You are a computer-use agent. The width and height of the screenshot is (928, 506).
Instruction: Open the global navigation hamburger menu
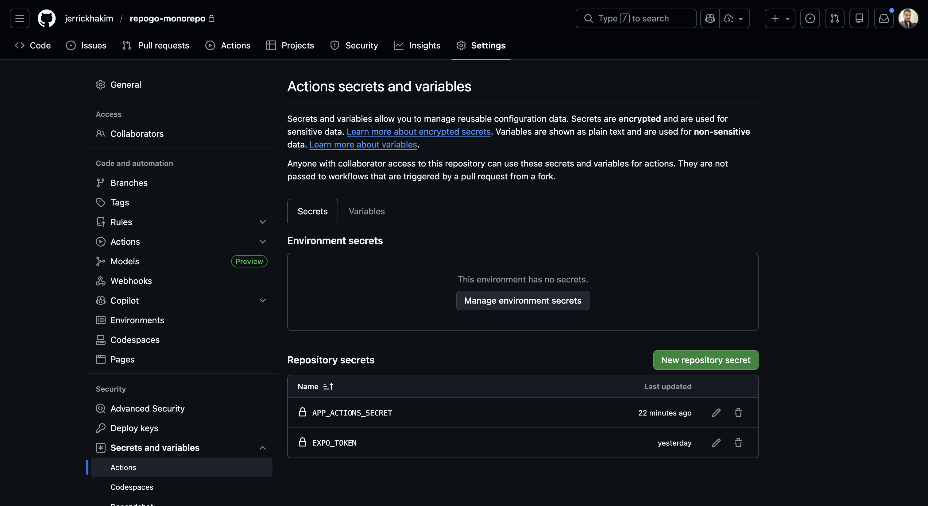[19, 18]
